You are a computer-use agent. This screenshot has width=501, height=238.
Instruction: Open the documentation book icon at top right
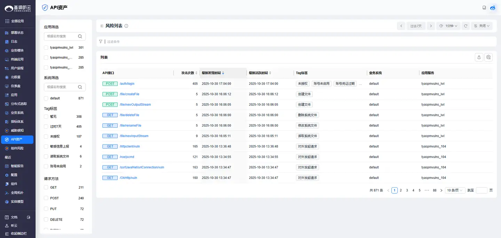(x=484, y=8)
